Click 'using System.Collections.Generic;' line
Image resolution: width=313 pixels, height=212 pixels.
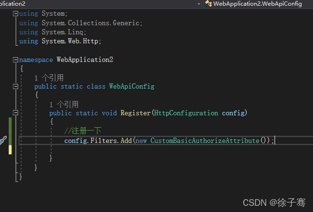(x=81, y=23)
